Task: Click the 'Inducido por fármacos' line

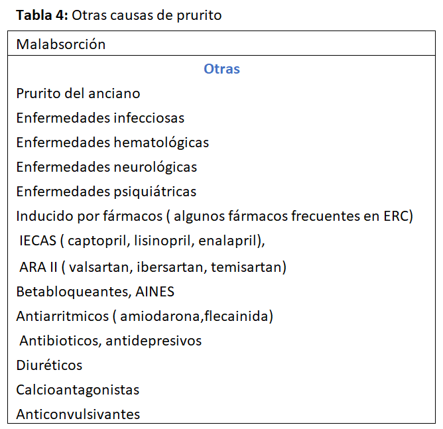Action: (214, 216)
